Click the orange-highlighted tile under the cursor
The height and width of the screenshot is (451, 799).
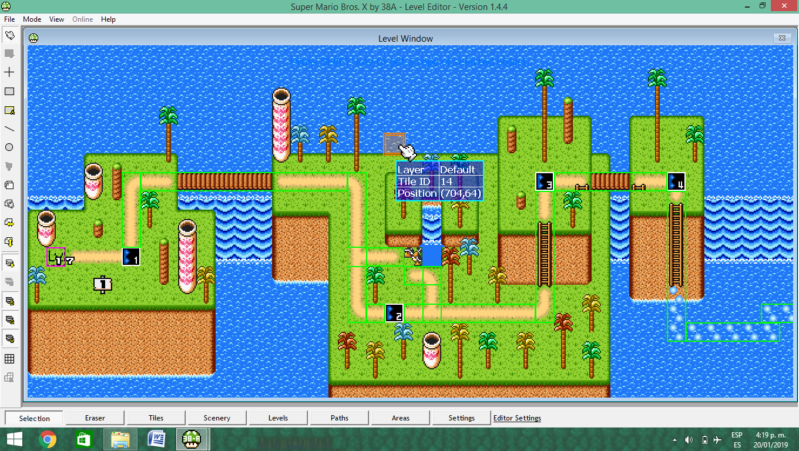394,144
